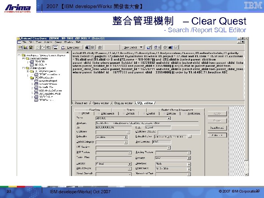264x198 pixels.
Task: Click the chart icon beside the Save icon
Action: click(x=26, y=47)
